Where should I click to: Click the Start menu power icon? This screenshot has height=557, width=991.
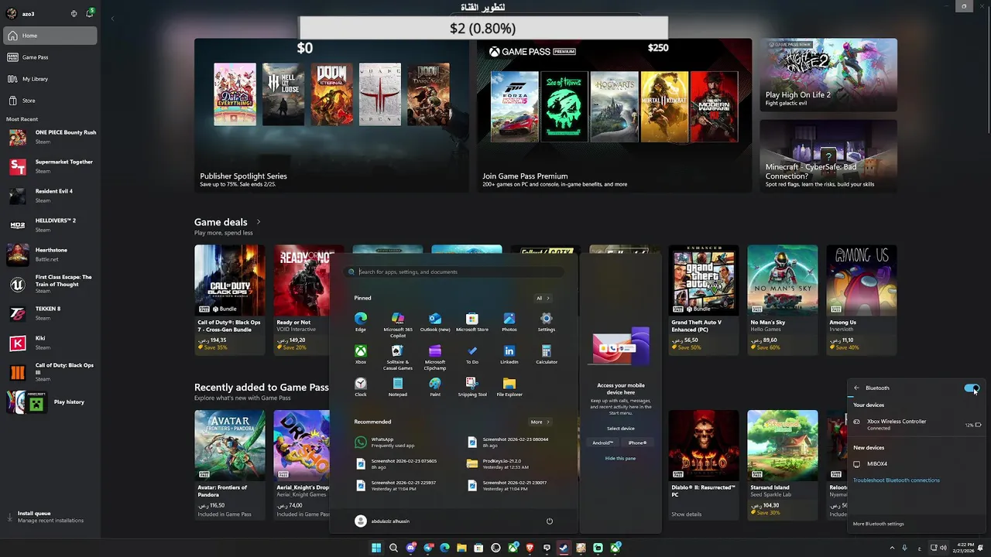tap(550, 521)
